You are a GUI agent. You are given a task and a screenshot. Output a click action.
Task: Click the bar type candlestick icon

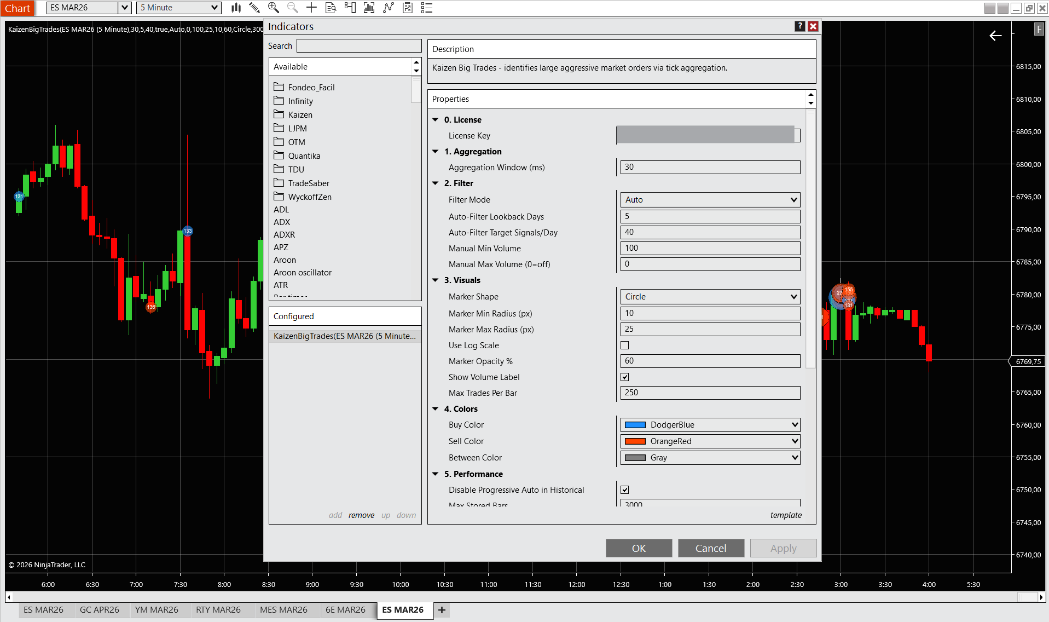pyautogui.click(x=236, y=8)
